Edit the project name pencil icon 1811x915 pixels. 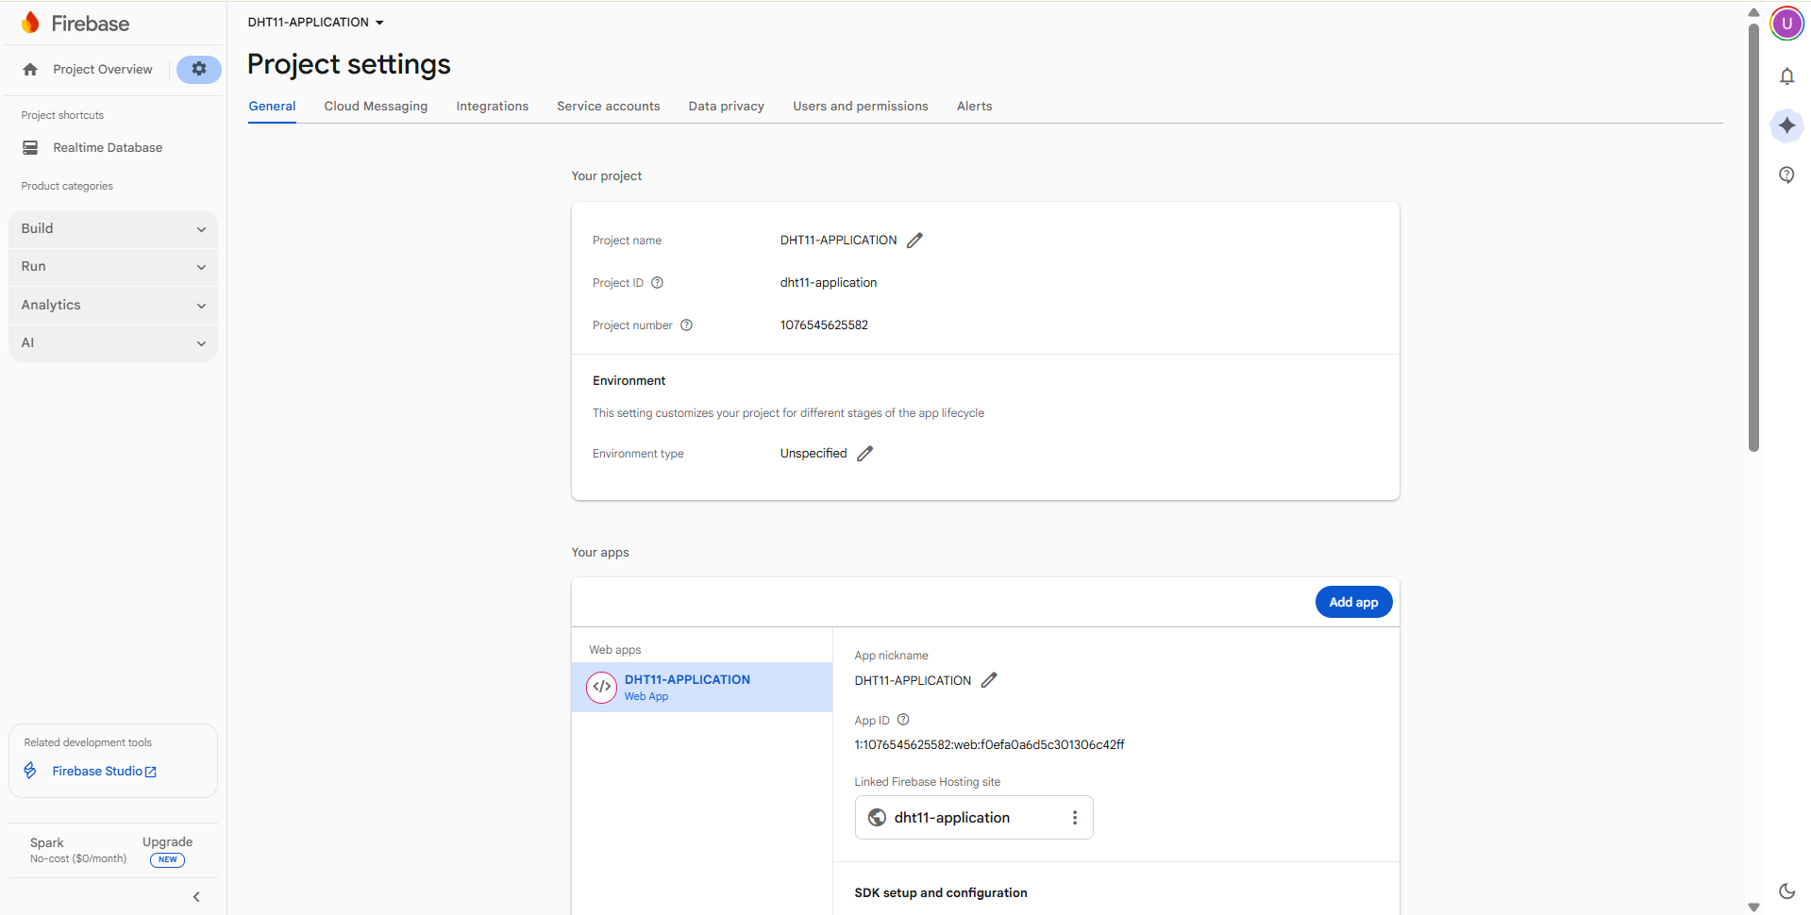[x=914, y=241]
